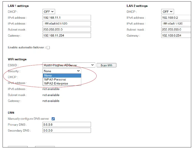Viewport: 193px width, 149px height.
Task: Collapse the Security dropdown chevron
Action: click(78, 71)
